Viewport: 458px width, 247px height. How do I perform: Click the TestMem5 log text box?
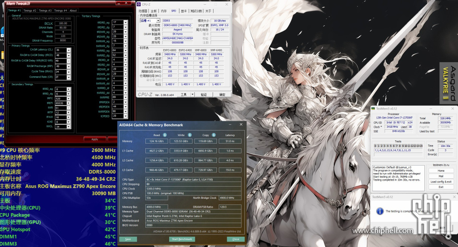coord(398,177)
